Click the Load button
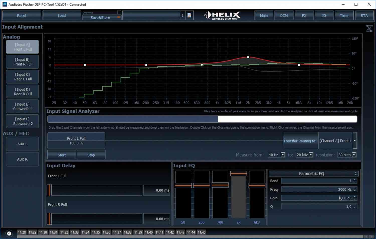The image size is (376, 239). (x=62, y=16)
